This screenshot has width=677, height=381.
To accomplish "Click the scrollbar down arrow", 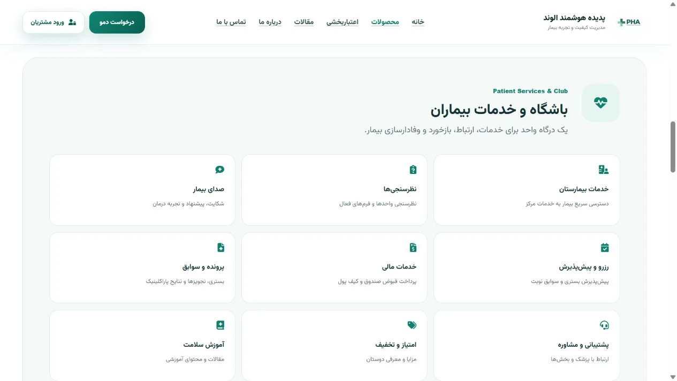I will [673, 377].
